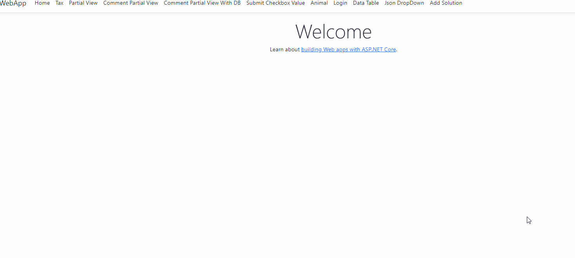Click the WebApp brand link
This screenshot has width=575, height=258.
tap(13, 3)
